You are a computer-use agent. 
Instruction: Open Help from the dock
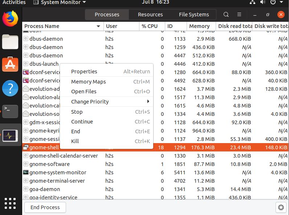[10, 88]
